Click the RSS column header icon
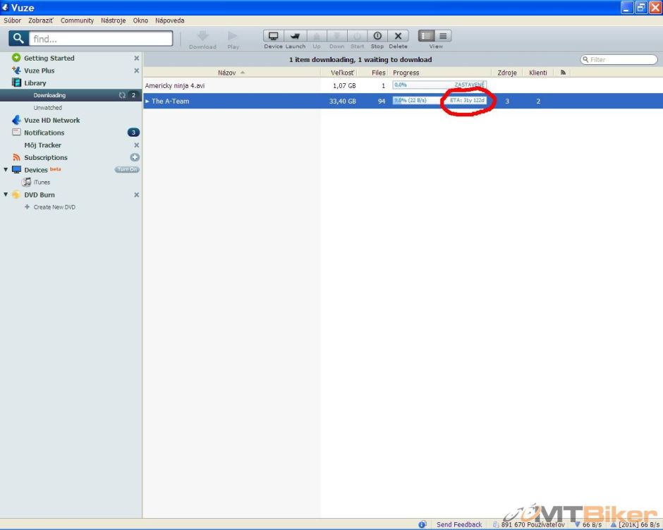 (563, 73)
